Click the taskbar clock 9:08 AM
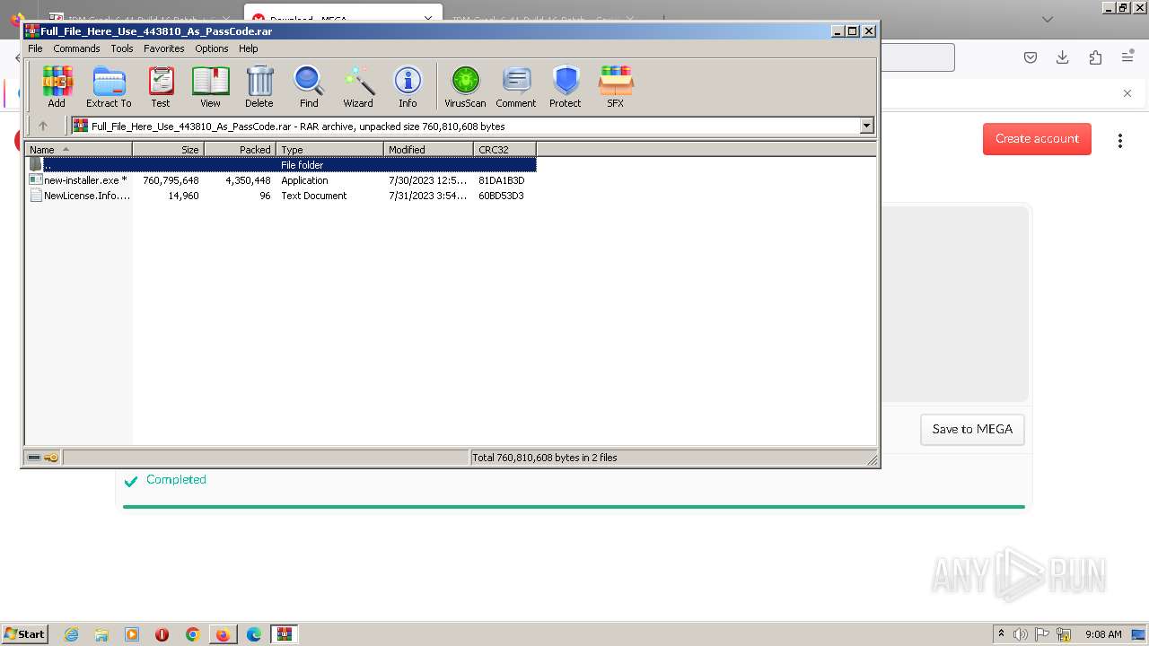This screenshot has width=1149, height=646. pyautogui.click(x=1103, y=634)
